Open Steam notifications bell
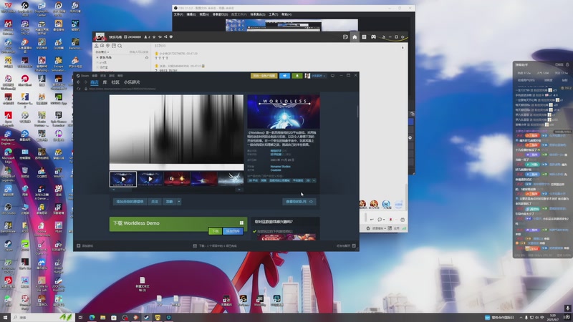 [x=297, y=76]
